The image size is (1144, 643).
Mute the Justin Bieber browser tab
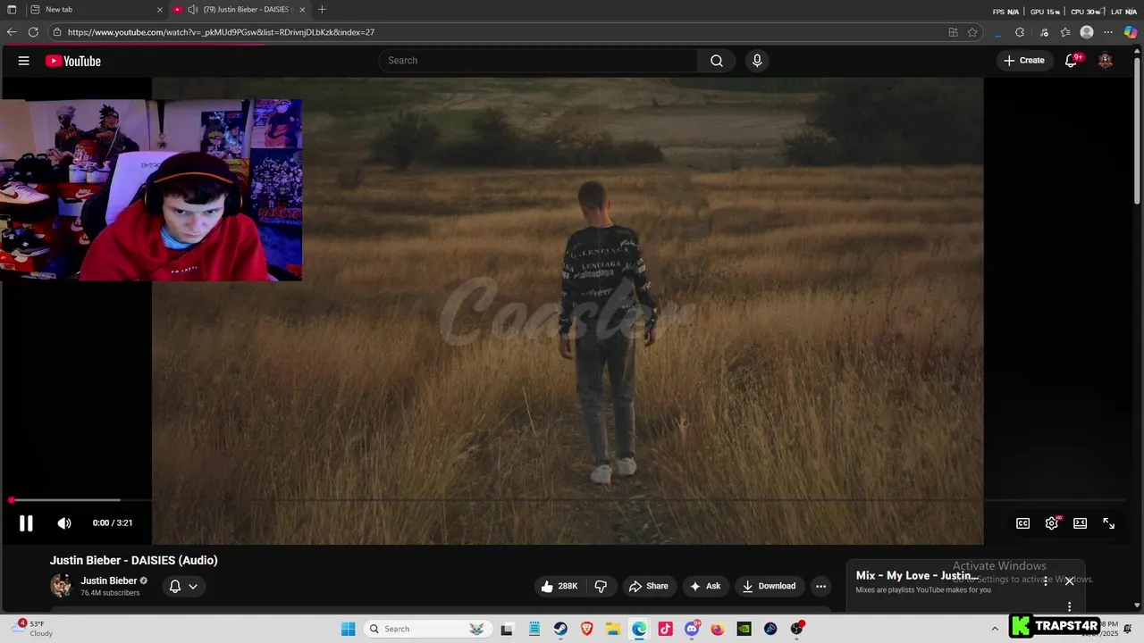[192, 10]
